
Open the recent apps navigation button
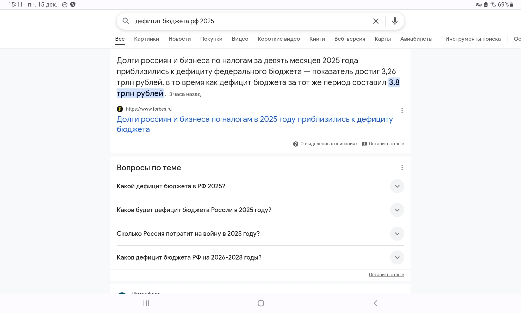pyautogui.click(x=146, y=303)
